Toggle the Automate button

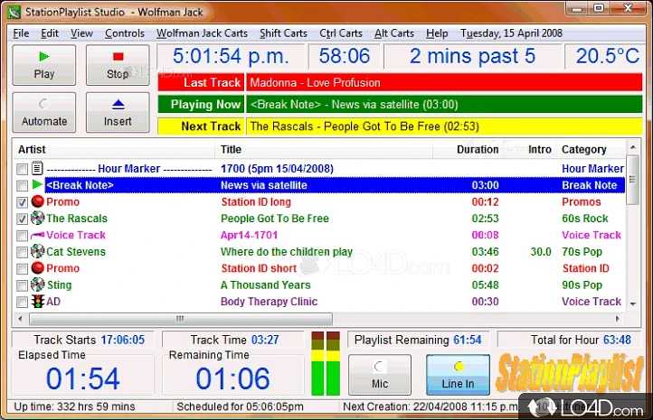[x=44, y=113]
